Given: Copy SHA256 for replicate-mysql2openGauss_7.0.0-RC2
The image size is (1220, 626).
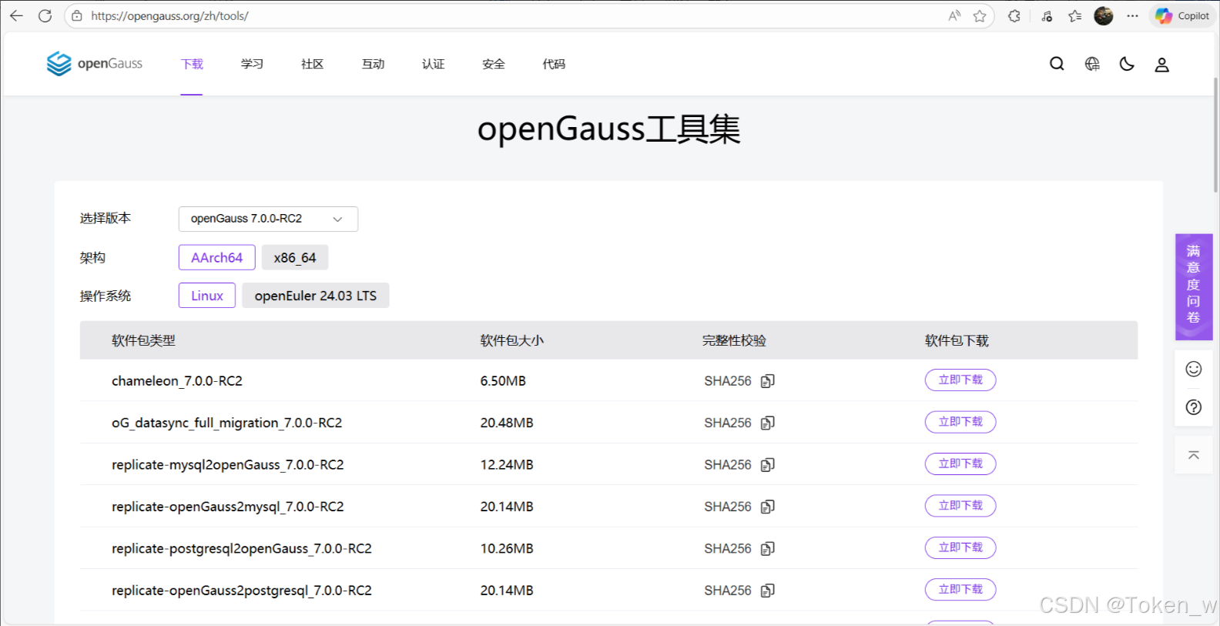Looking at the screenshot, I should click(x=767, y=465).
